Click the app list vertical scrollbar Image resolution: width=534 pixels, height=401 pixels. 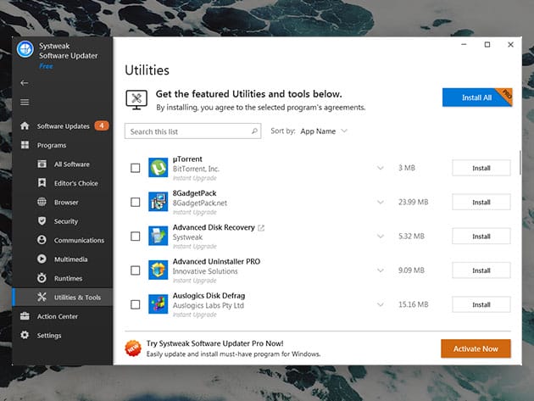(520, 162)
